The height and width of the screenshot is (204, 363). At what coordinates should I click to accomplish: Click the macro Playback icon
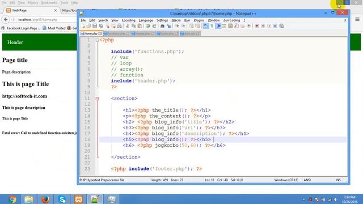(x=269, y=26)
